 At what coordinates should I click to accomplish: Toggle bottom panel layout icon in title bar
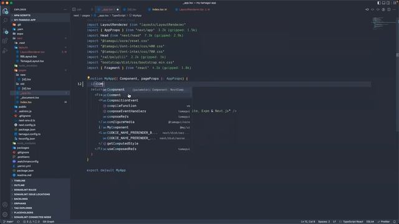(383, 2)
